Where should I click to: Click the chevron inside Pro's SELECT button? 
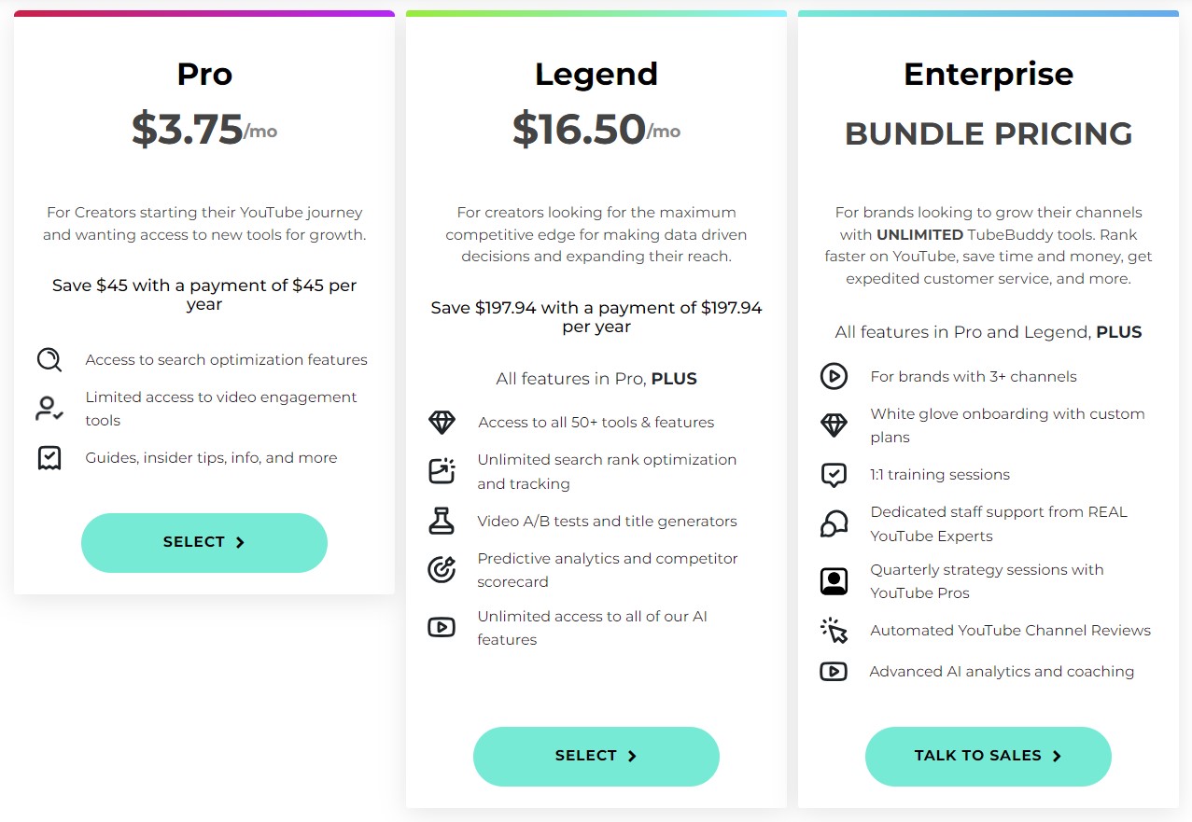(x=240, y=541)
